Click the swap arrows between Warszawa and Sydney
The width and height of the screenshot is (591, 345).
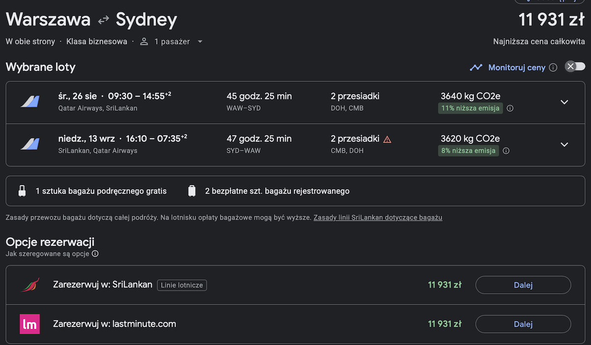click(103, 20)
